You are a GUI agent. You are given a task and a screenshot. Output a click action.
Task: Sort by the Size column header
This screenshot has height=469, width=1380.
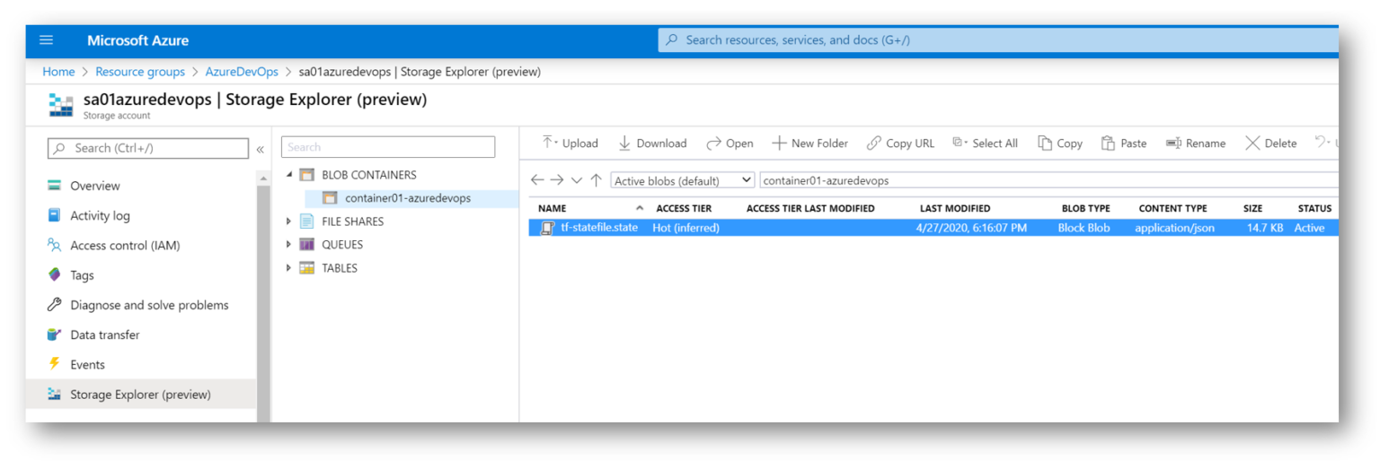pyautogui.click(x=1252, y=208)
